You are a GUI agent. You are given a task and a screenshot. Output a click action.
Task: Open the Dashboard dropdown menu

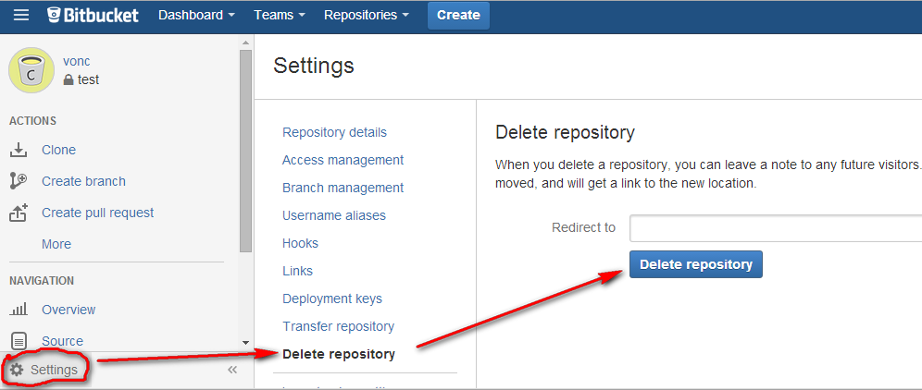[x=195, y=15]
